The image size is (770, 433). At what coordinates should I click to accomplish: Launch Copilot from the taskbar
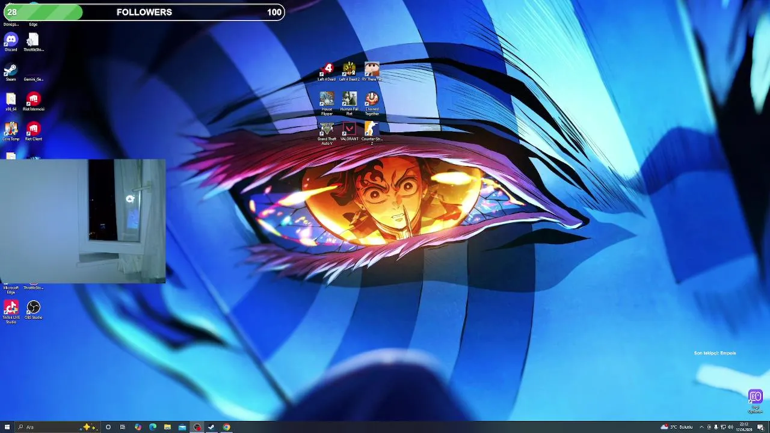tap(138, 427)
